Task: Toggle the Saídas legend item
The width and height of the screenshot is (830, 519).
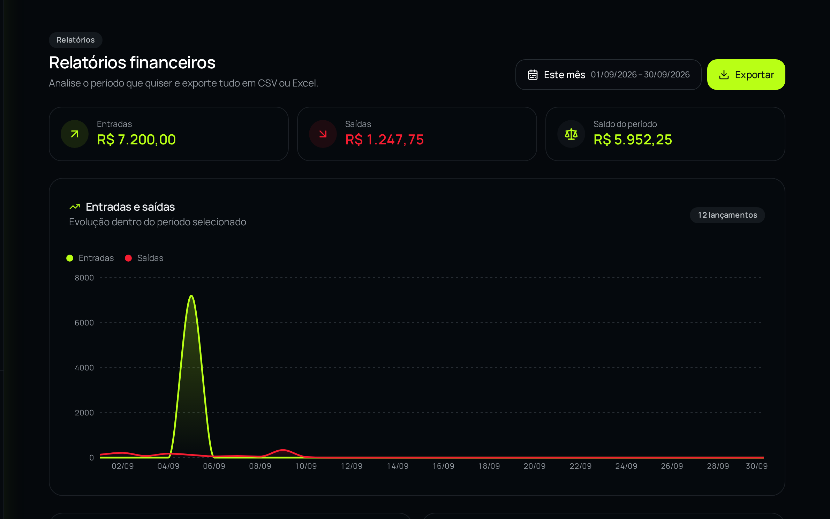Action: pos(144,258)
